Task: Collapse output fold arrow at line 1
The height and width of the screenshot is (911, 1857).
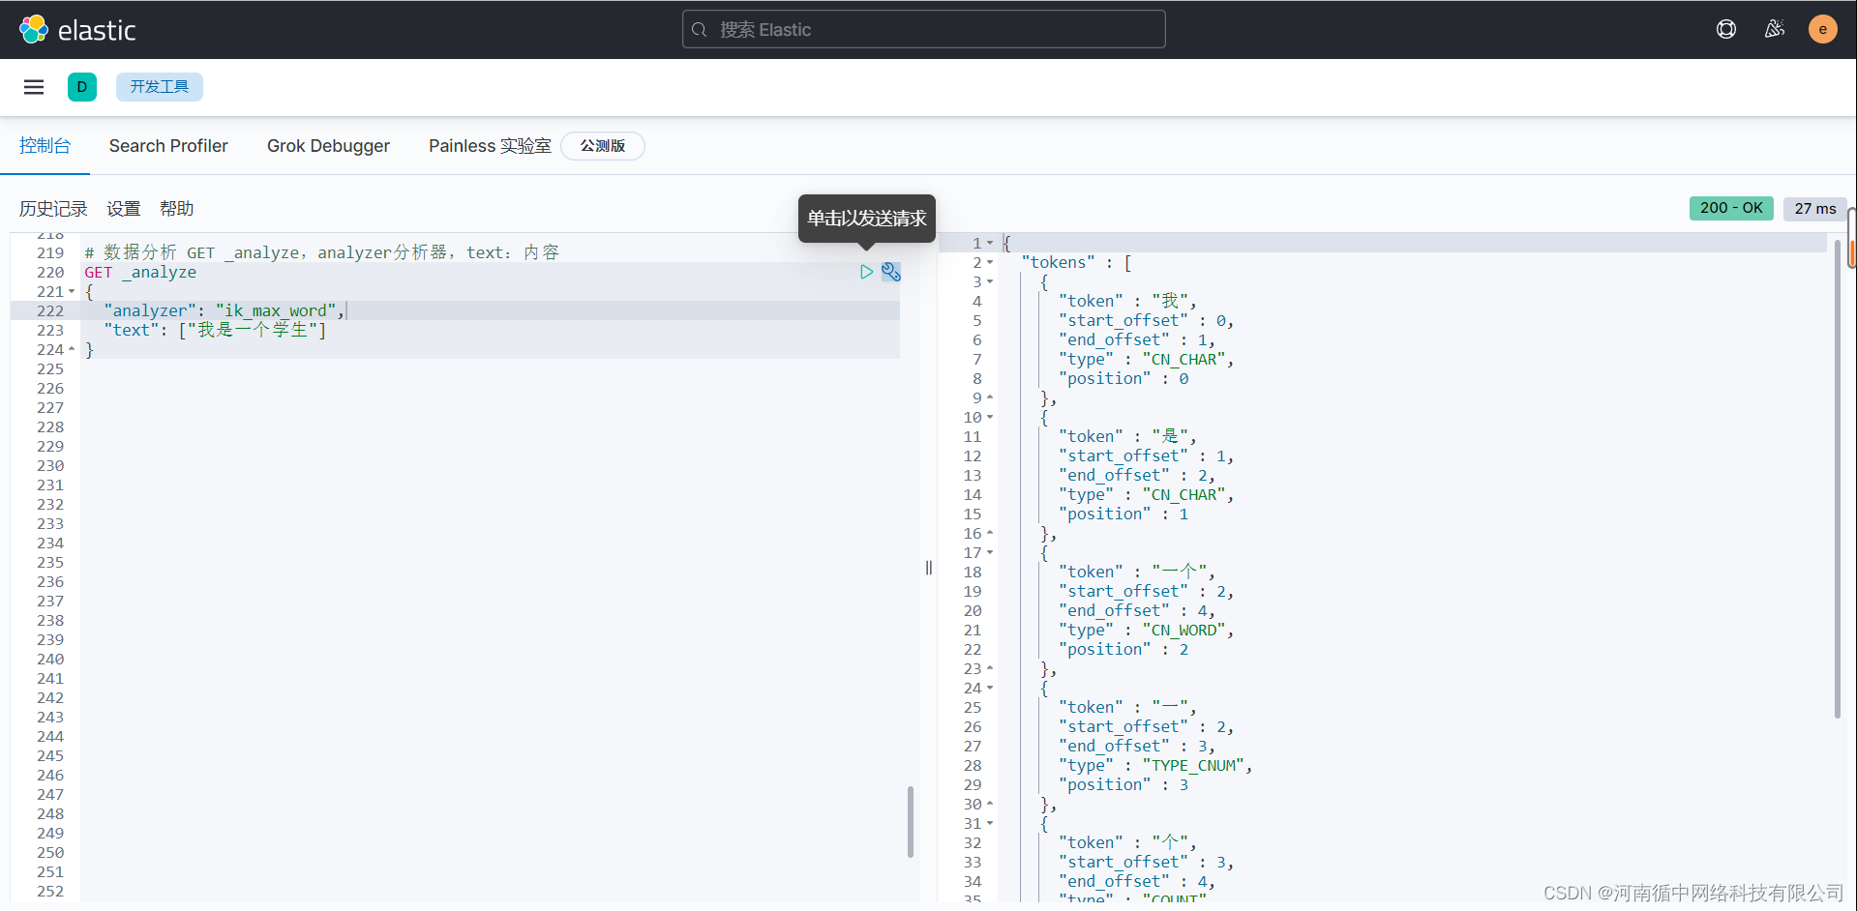Action: click(990, 243)
